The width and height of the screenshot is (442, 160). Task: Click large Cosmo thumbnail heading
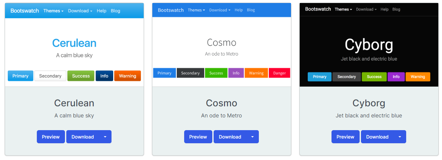pos(222,43)
